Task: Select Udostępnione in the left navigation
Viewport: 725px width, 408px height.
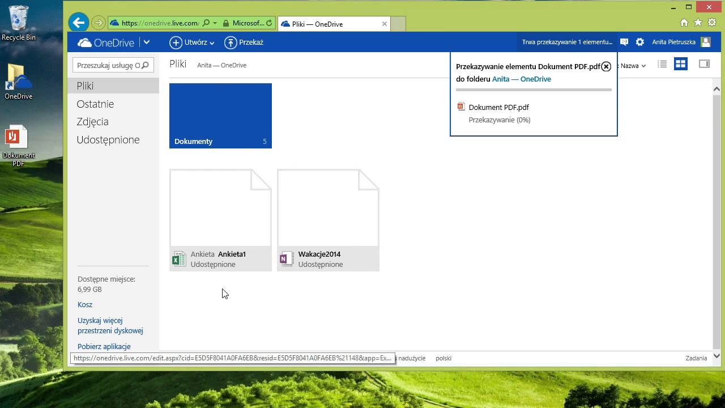Action: click(x=108, y=139)
